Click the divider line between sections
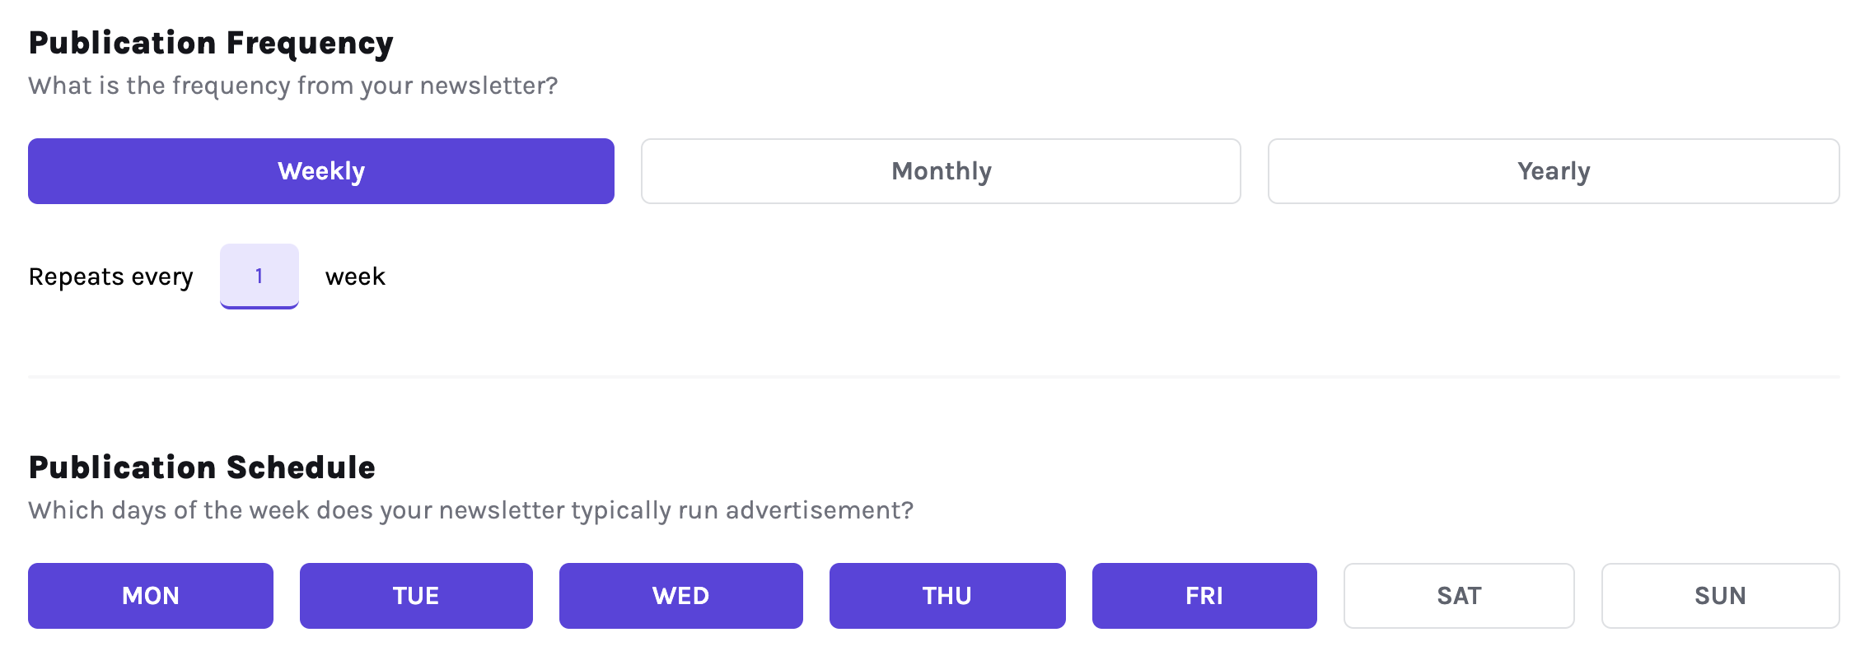The width and height of the screenshot is (1865, 665). [x=934, y=377]
